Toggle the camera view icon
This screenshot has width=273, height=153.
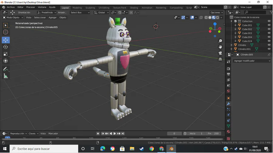tap(220, 53)
